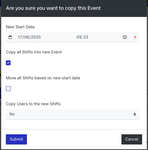148x150 pixels.
Task: Click the New Start Date label
Action: (x=20, y=27)
